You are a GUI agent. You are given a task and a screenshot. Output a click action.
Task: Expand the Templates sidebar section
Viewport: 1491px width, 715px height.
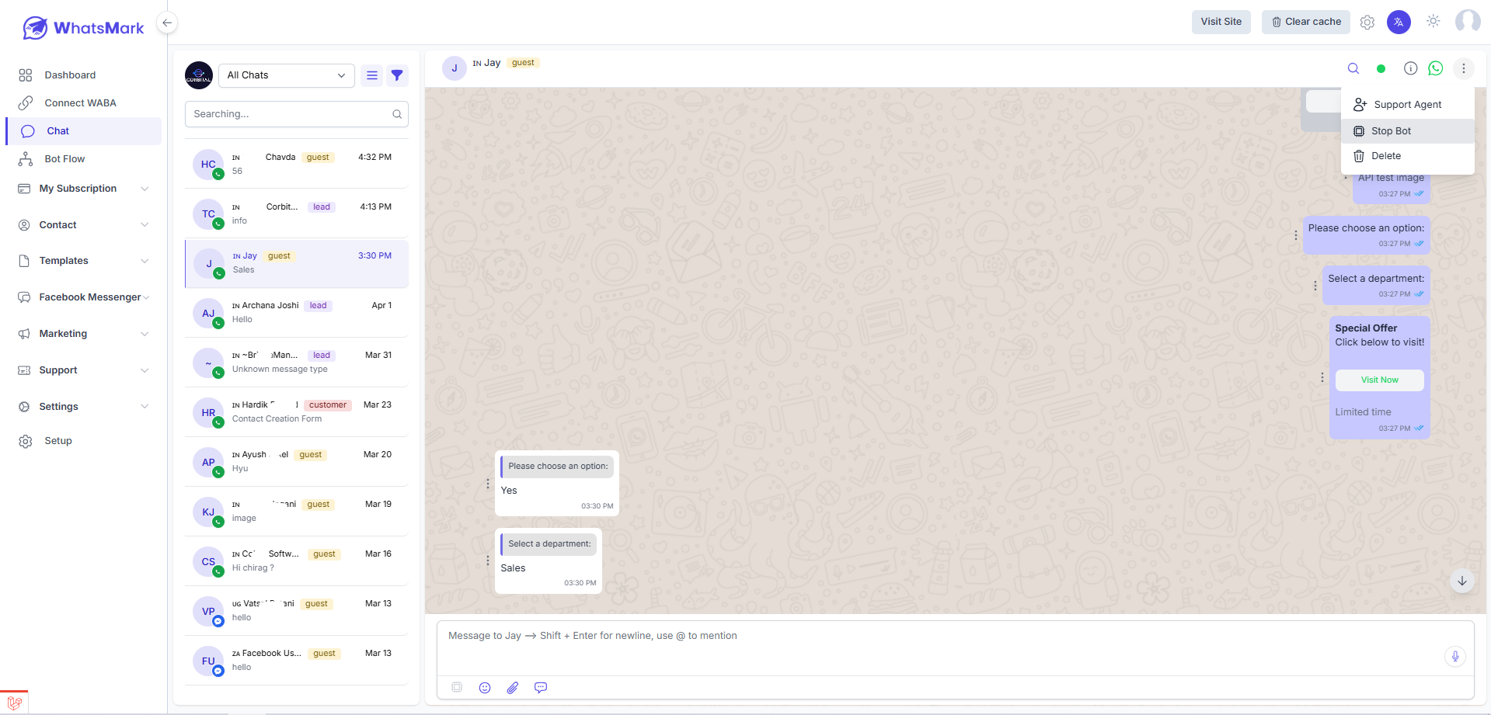pyautogui.click(x=83, y=261)
